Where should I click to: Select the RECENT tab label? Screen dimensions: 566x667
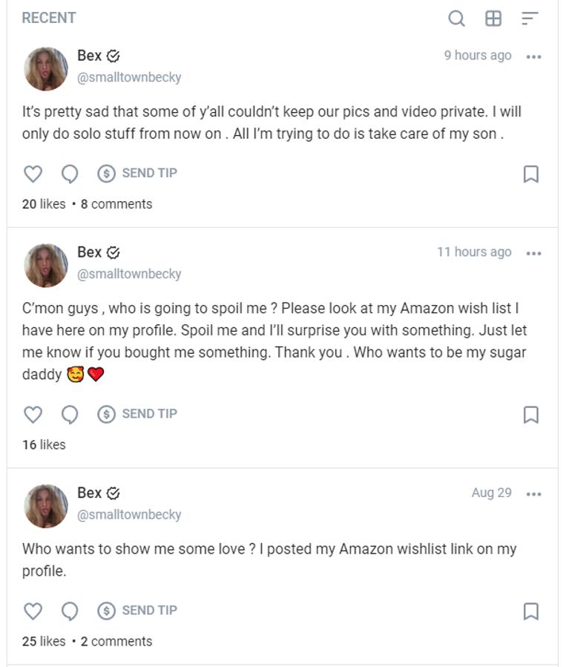pos(49,19)
